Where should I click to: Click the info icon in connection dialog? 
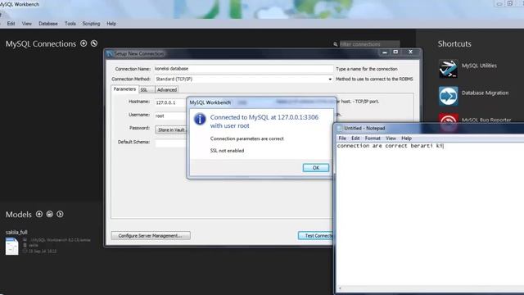point(200,119)
